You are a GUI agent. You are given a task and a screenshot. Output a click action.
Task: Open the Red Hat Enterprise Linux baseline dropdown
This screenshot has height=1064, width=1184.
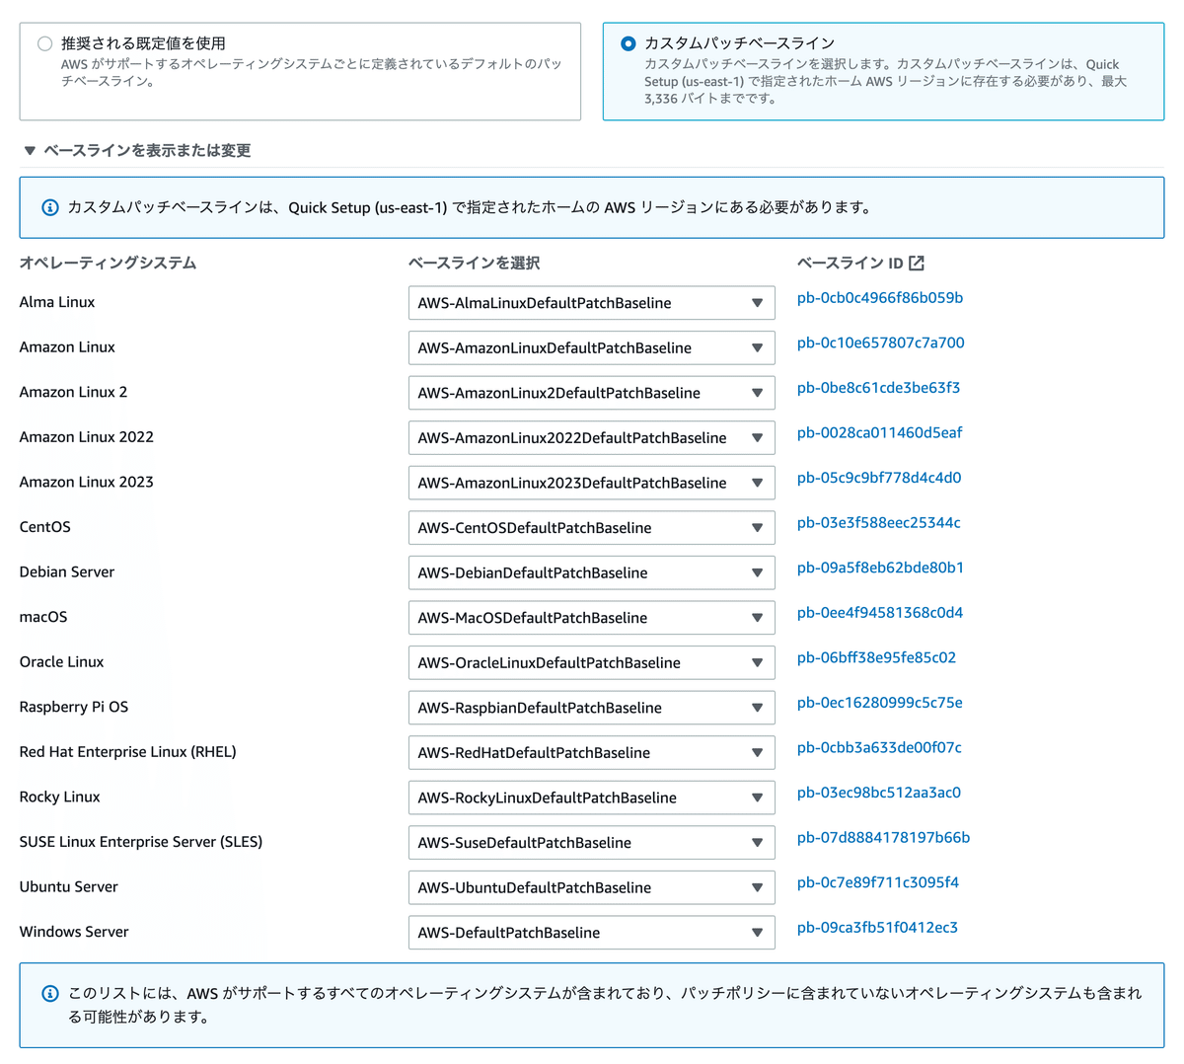click(x=591, y=752)
